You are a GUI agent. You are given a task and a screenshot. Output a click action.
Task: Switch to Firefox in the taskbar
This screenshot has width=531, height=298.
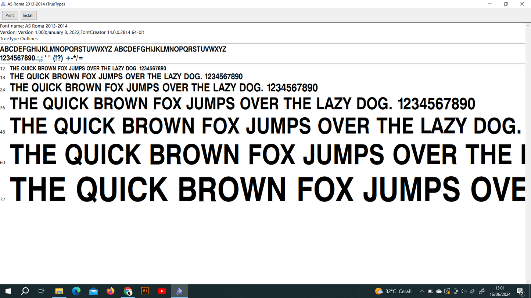click(x=111, y=291)
